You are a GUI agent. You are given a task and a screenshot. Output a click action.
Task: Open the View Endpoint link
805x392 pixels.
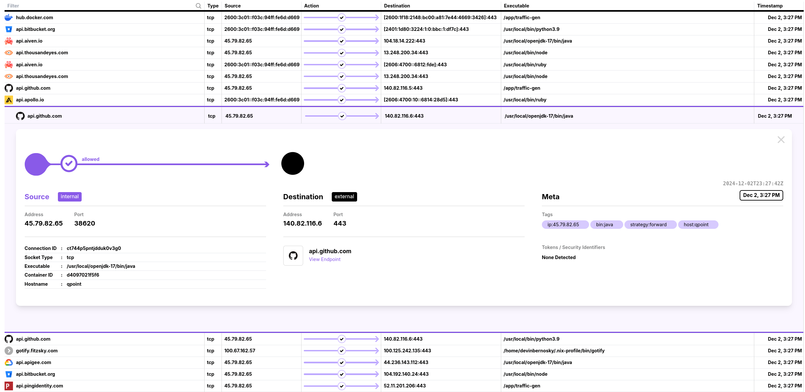click(x=325, y=259)
